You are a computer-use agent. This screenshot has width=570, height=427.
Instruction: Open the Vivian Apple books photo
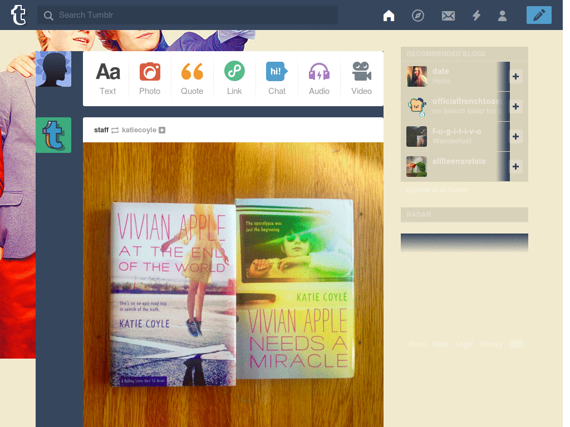click(233, 285)
